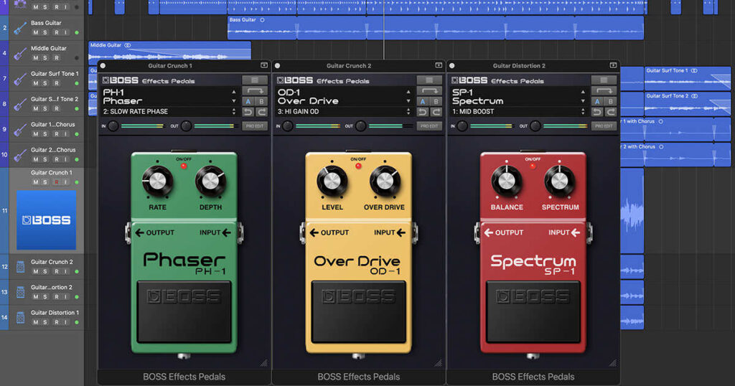Open the 1: MID BOOST preset dropdown
The image size is (735, 386).
pos(519,111)
